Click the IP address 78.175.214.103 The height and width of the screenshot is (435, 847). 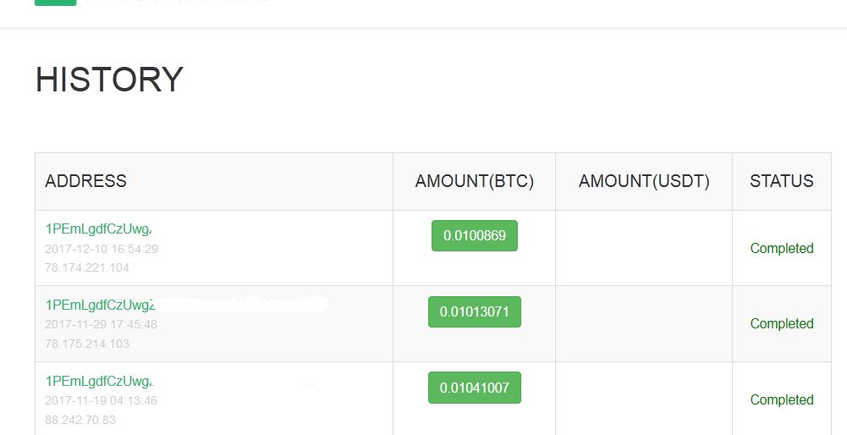click(87, 344)
